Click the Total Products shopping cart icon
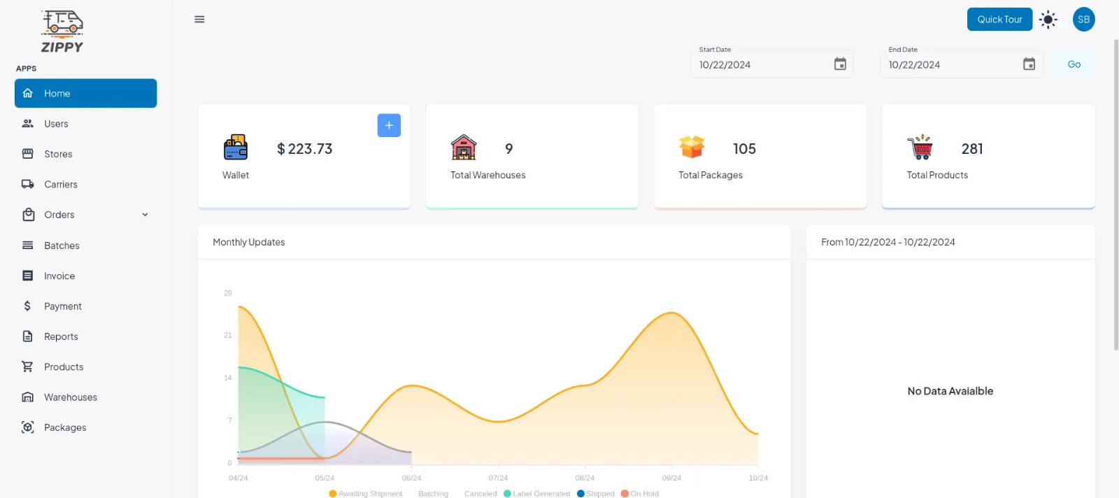The height and width of the screenshot is (498, 1119). click(x=920, y=148)
